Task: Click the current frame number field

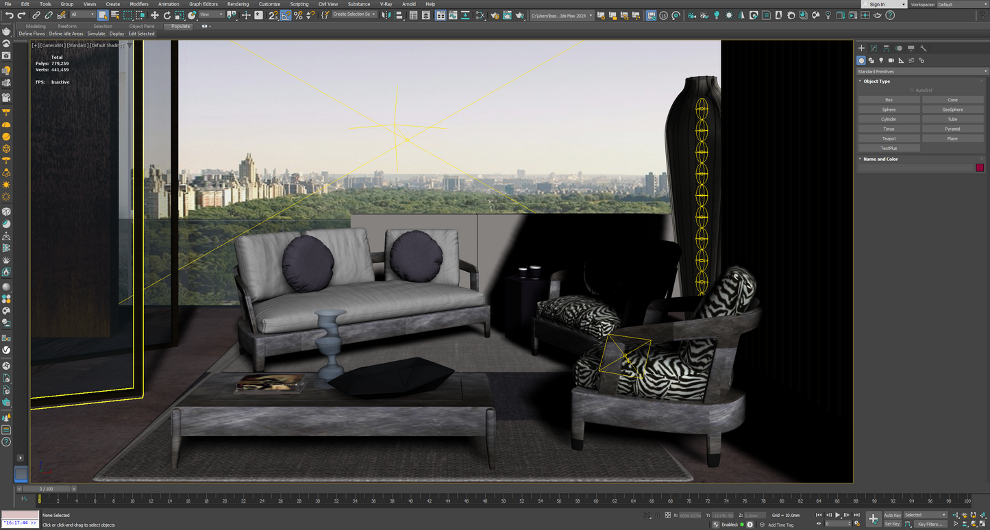Action: (838, 524)
